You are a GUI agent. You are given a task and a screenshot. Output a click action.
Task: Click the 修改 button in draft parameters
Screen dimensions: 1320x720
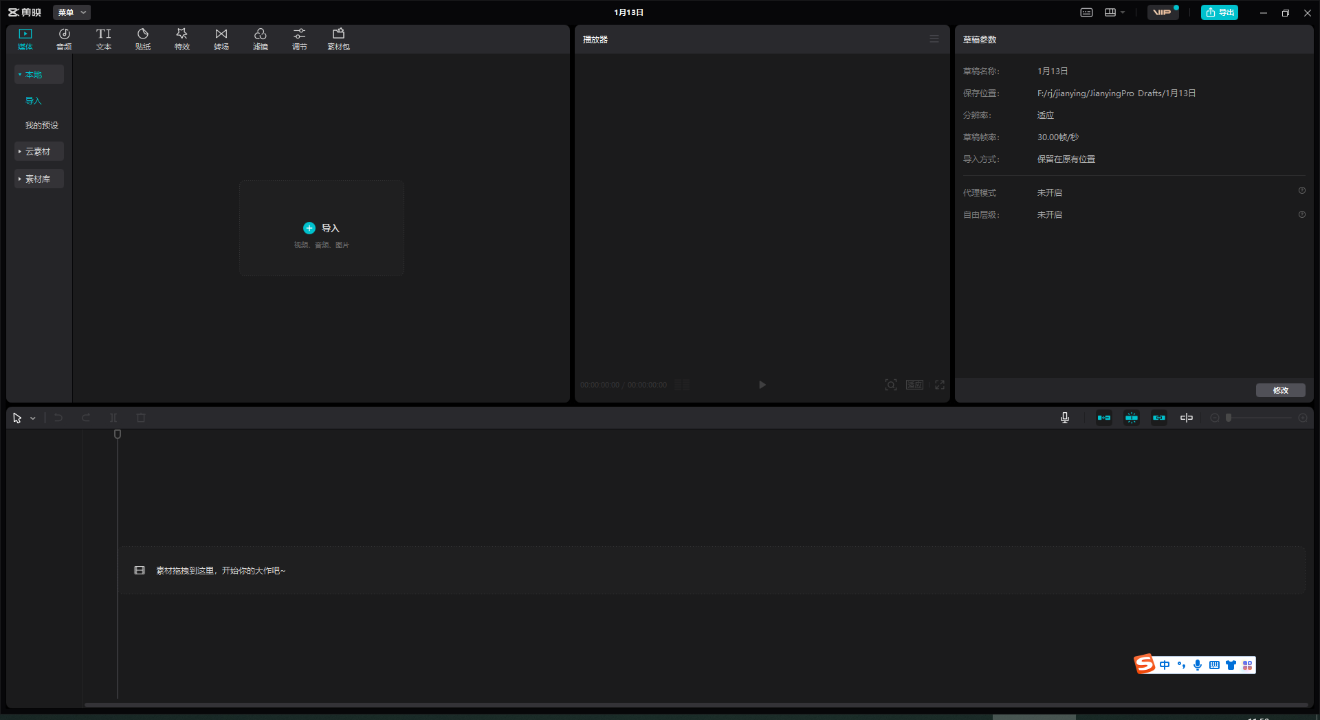(1280, 390)
